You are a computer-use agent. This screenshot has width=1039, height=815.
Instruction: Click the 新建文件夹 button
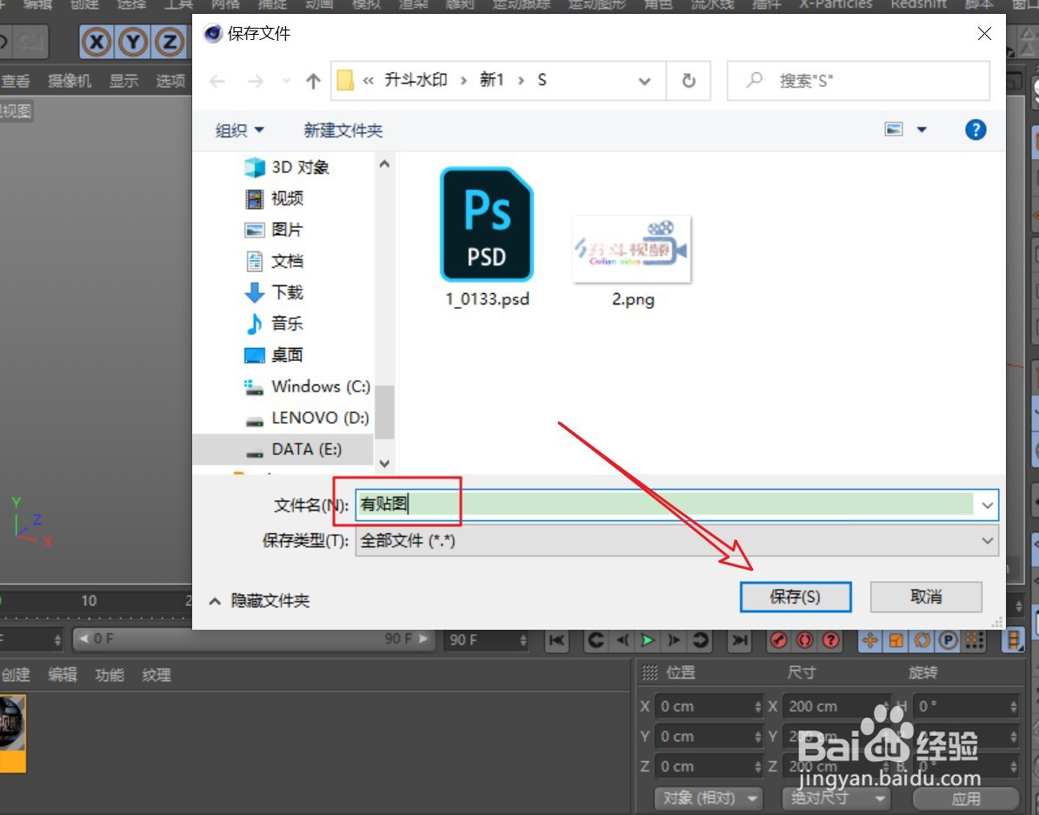pos(343,130)
